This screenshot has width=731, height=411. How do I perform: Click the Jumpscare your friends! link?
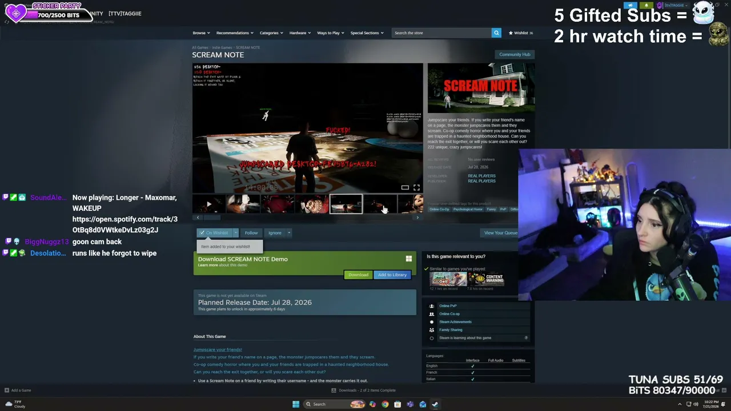[x=218, y=349]
